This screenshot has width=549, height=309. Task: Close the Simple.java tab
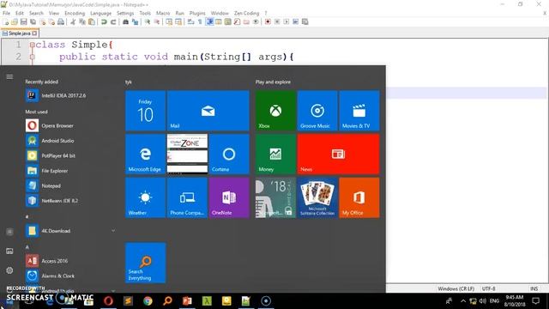tap(34, 33)
